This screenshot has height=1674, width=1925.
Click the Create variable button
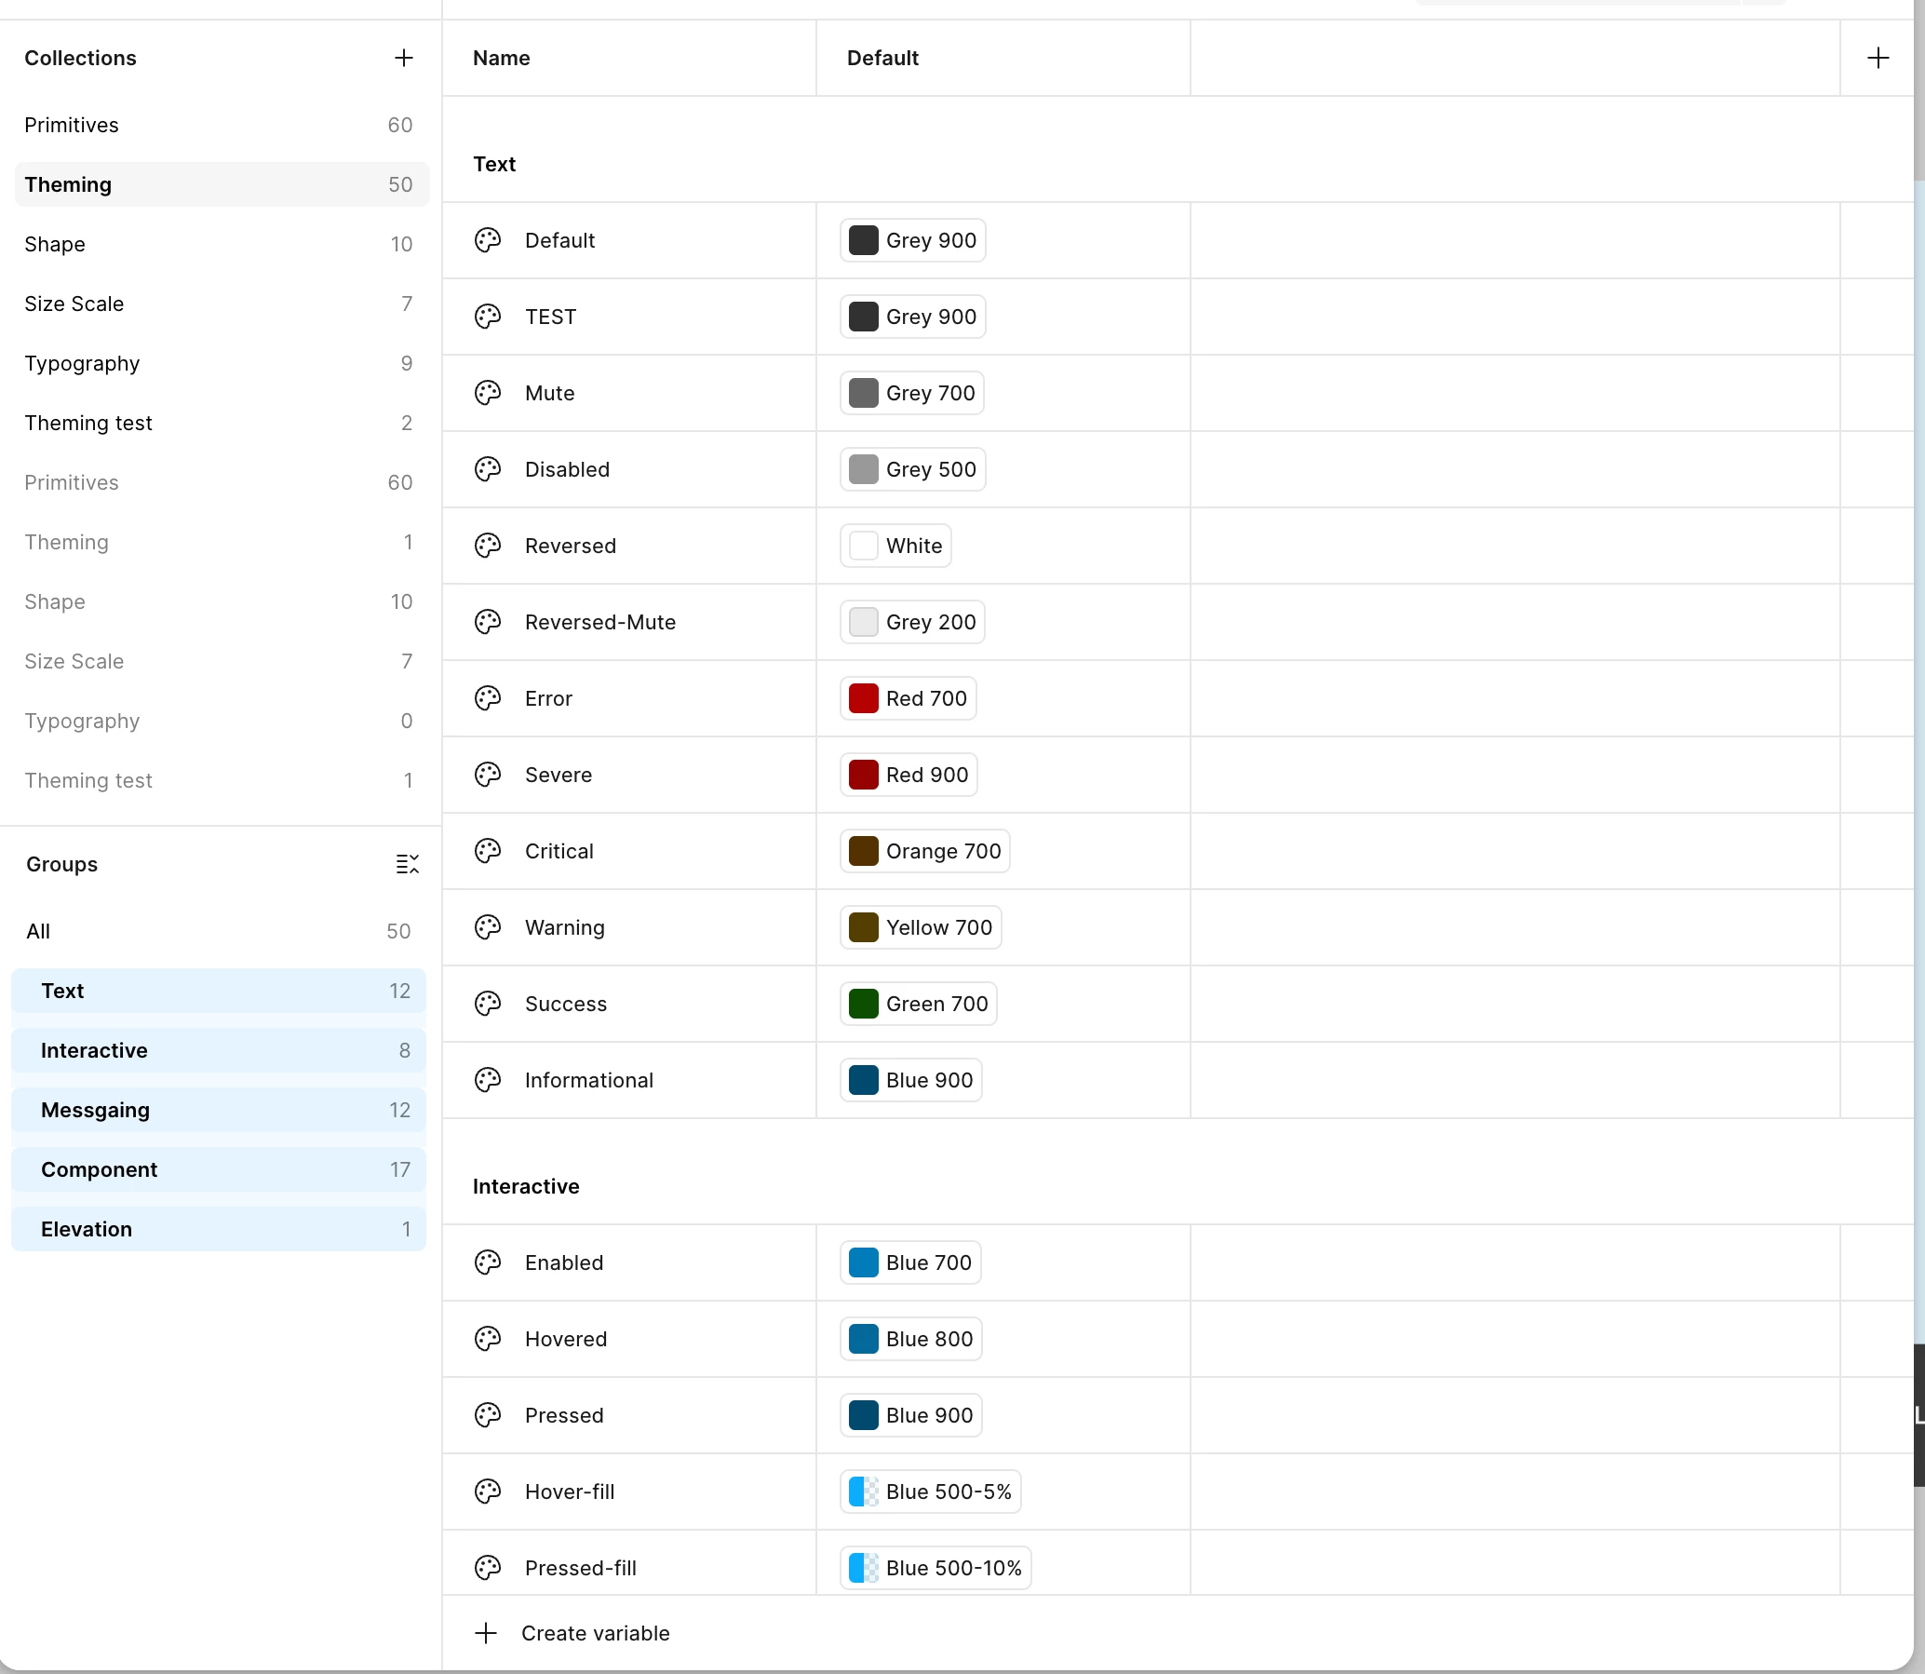594,1633
